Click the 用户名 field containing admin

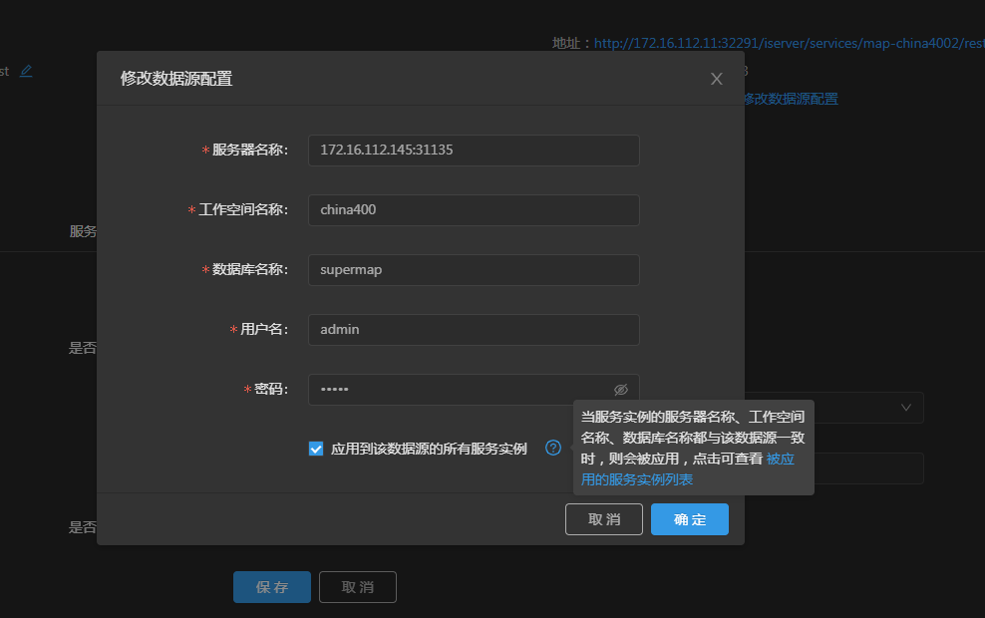tap(474, 329)
